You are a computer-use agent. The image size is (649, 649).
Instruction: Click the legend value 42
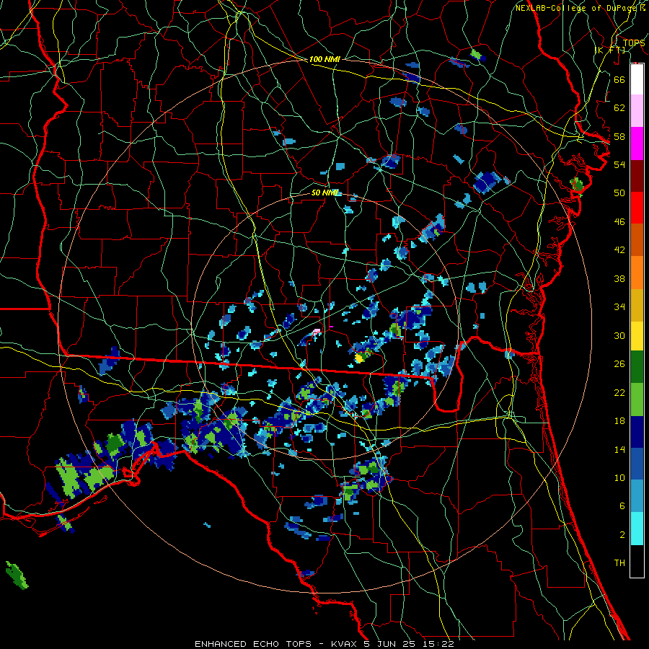619,250
